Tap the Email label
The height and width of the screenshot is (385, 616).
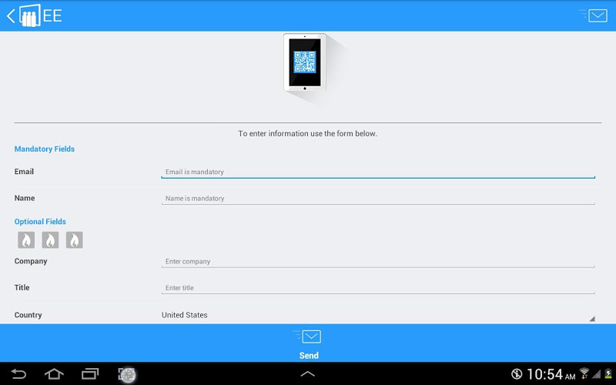(24, 172)
